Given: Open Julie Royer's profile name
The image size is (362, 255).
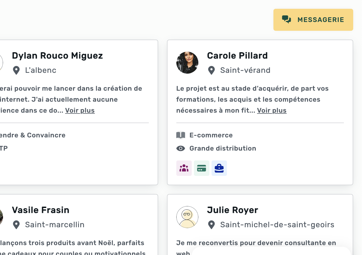Looking at the screenshot, I should click(x=232, y=210).
